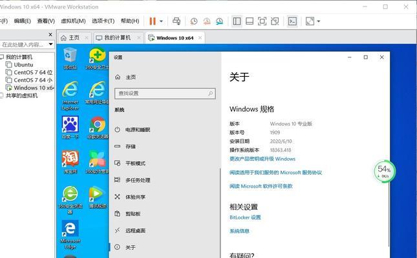Select Windows 10 x64 in library tree
The height and width of the screenshot is (258, 417).
(30, 88)
